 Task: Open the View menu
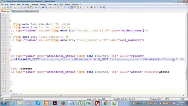pos(18,4)
